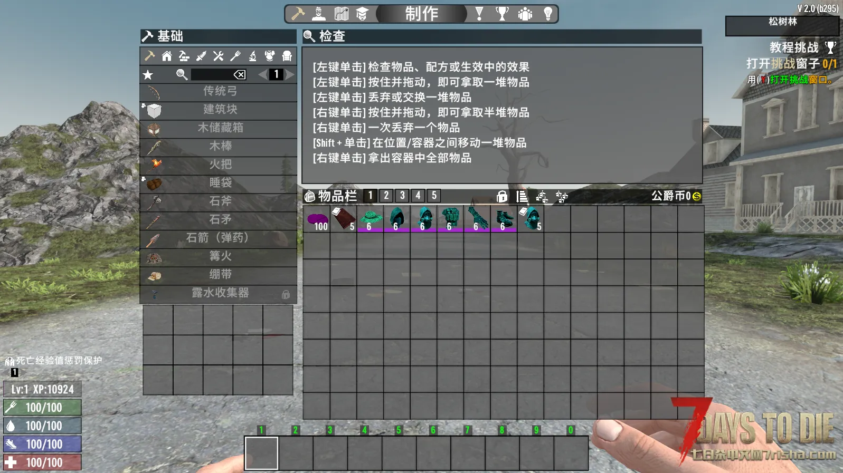The image size is (843, 473).
Task: Click the 物品栏 backpack icon
Action: click(310, 196)
